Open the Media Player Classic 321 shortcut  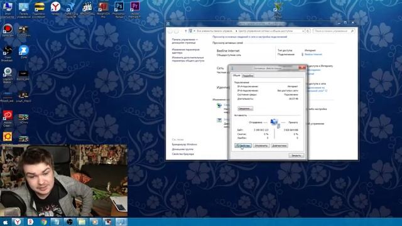click(87, 8)
